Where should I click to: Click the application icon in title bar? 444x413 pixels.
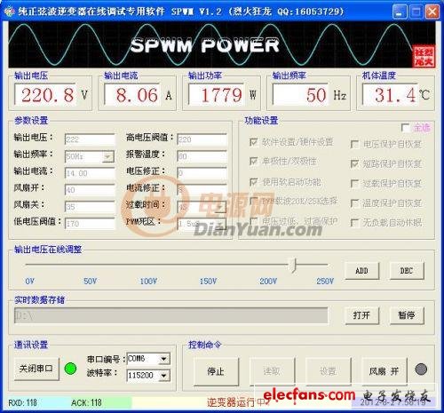[9, 12]
